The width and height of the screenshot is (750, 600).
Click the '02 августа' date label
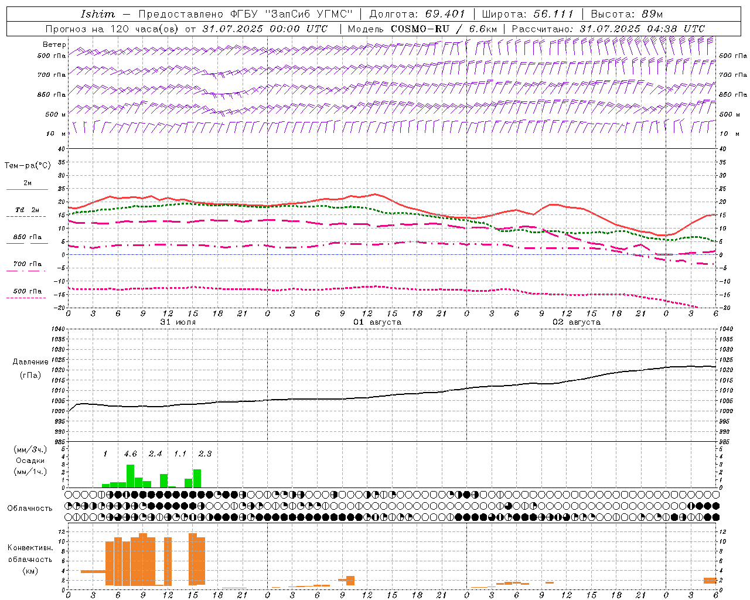[x=577, y=322]
